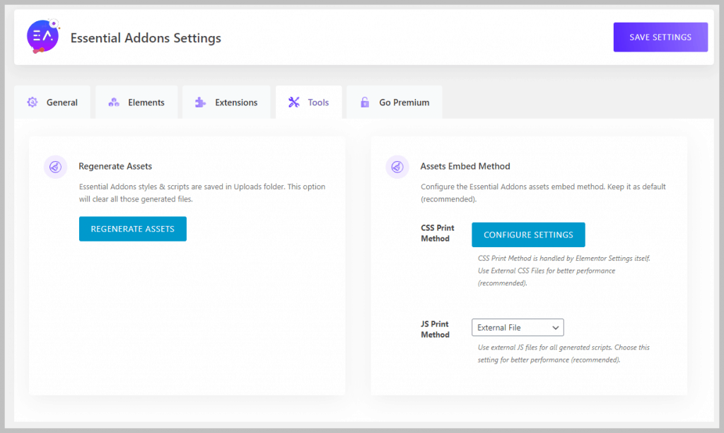
Task: Click the CSS Print Method label
Action: [437, 233]
